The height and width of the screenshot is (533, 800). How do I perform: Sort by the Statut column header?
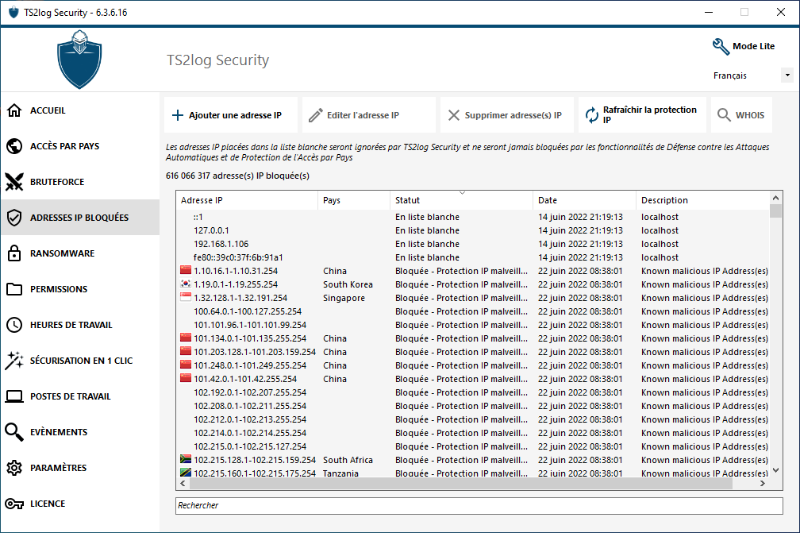point(461,200)
